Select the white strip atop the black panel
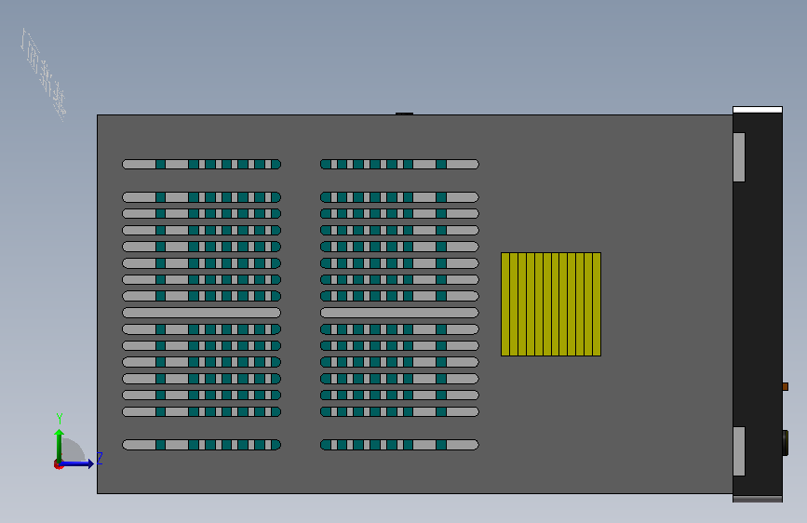 pos(758,110)
